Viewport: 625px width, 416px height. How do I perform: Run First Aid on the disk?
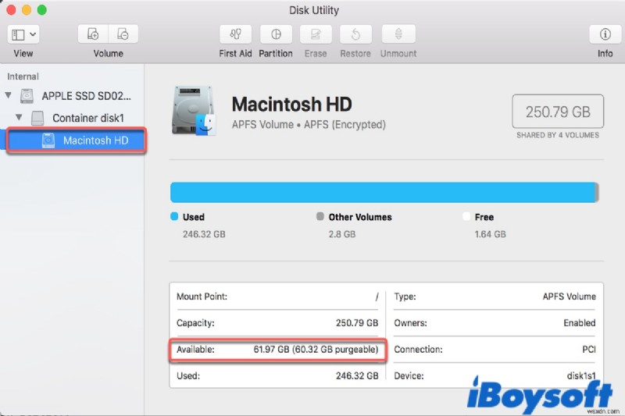(x=235, y=34)
